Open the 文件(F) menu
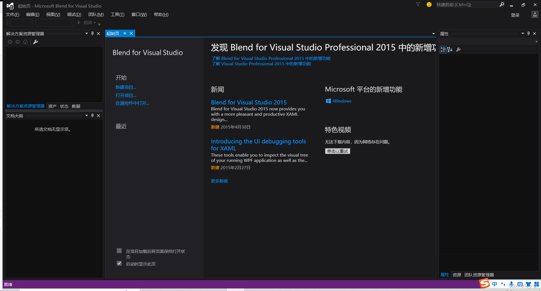541x291 pixels. 13,15
